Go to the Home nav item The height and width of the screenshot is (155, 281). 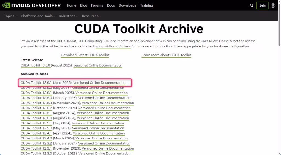71,5
